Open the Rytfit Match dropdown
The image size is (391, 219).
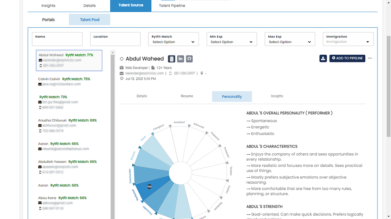click(x=173, y=39)
